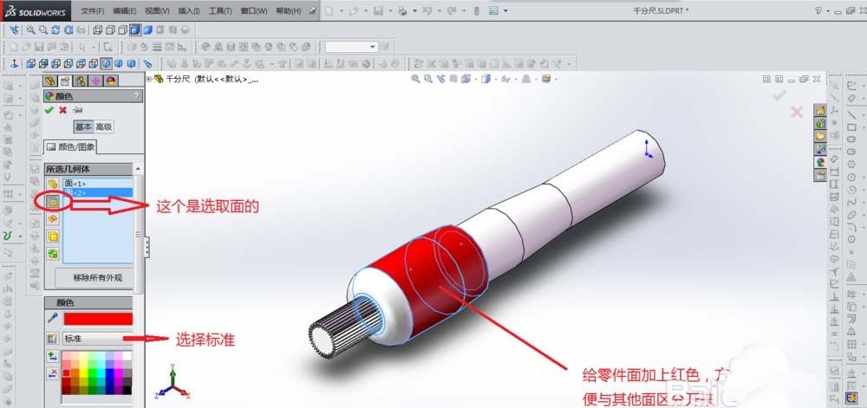The width and height of the screenshot is (867, 408).
Task: Select the 高级 mode button
Action: [103, 126]
